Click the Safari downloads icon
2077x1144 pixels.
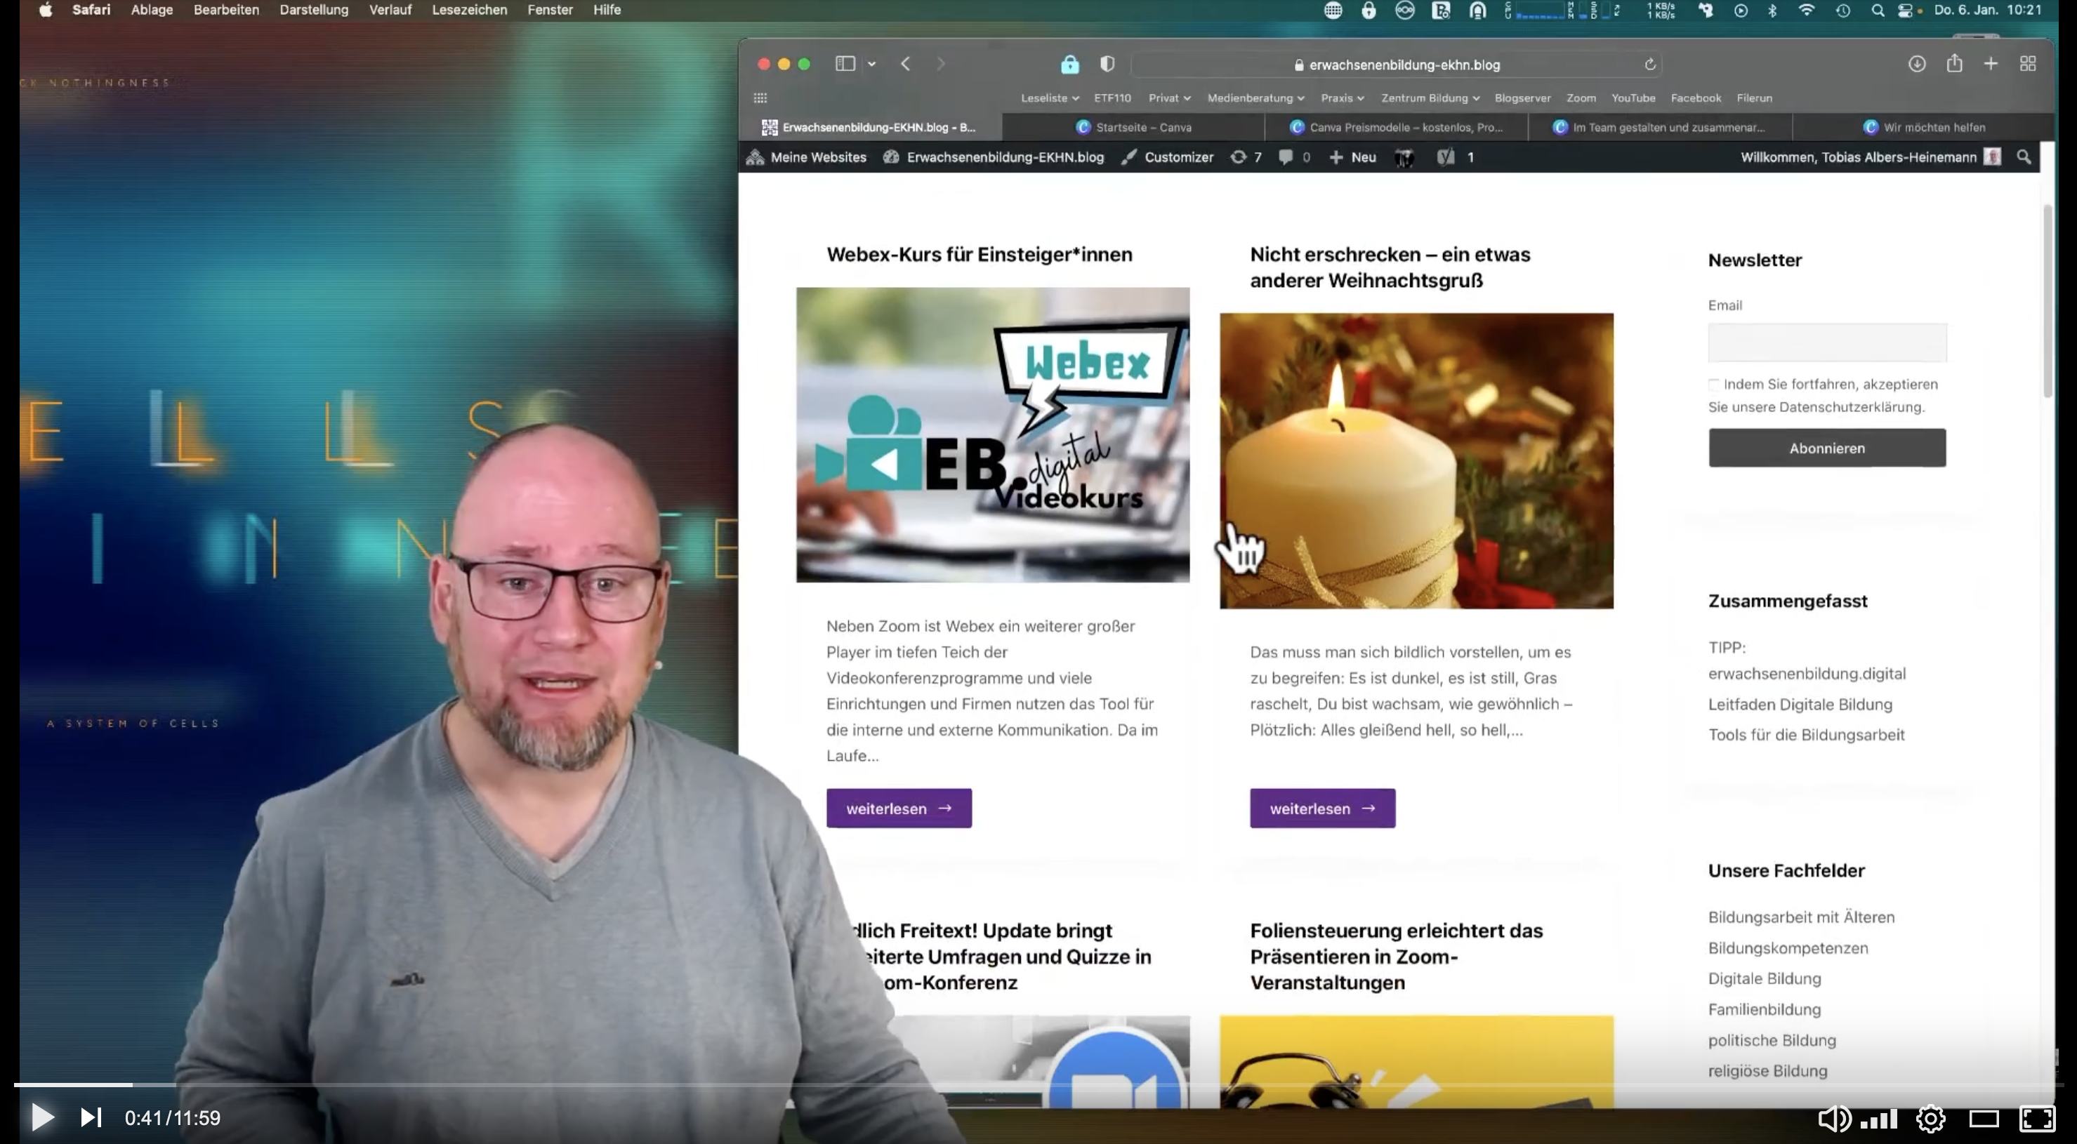tap(1916, 64)
